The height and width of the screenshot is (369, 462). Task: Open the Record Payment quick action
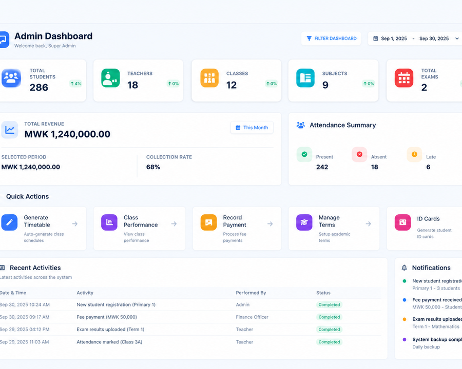(237, 229)
